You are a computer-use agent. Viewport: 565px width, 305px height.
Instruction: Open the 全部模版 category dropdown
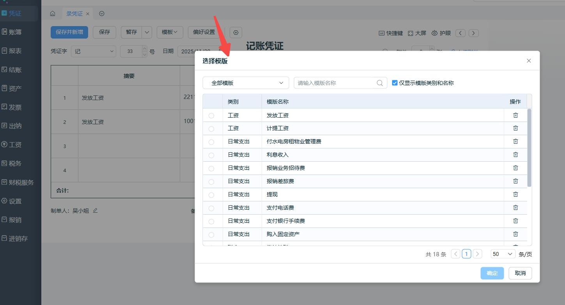[x=246, y=83]
